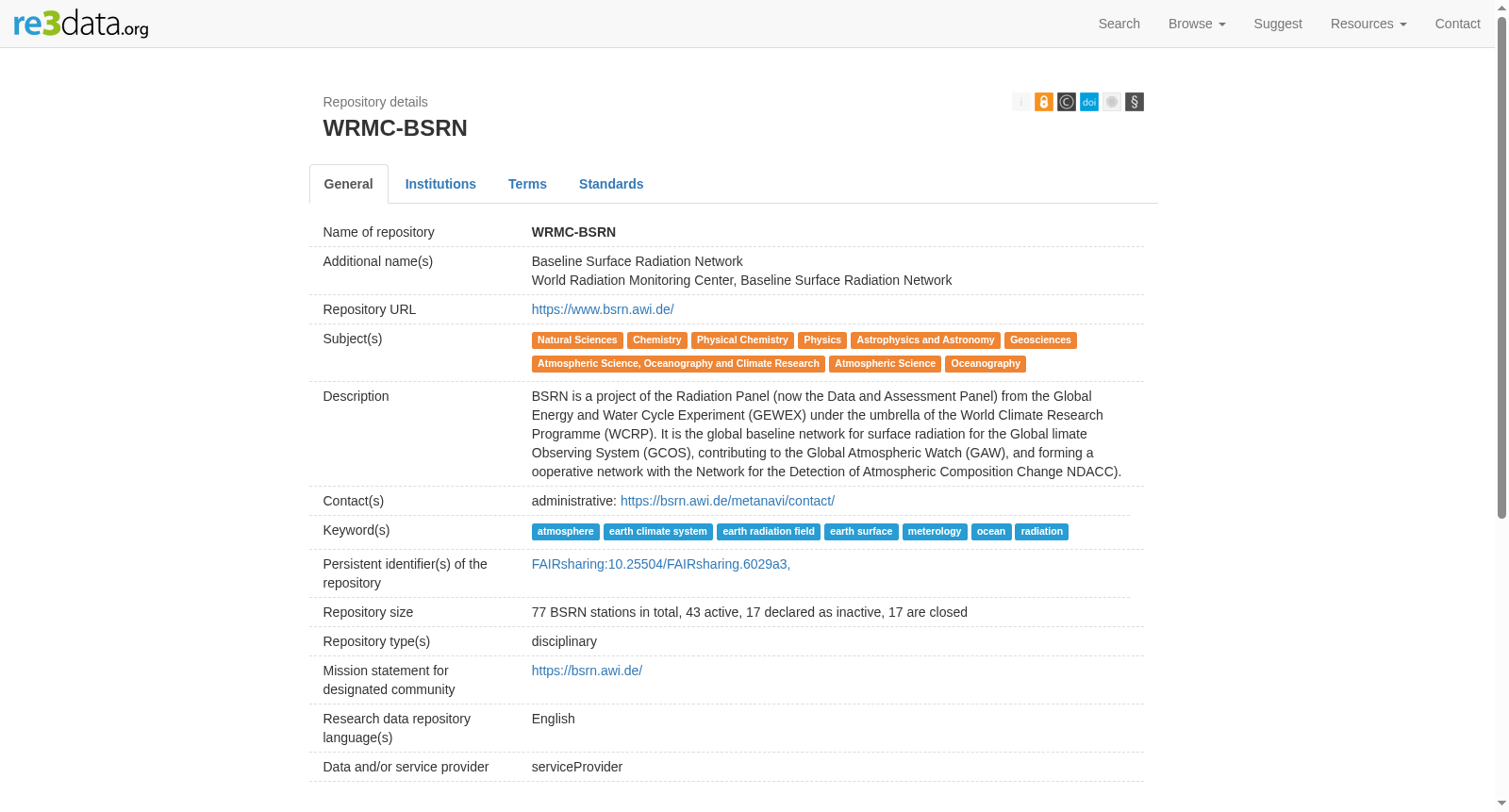The height and width of the screenshot is (812, 1509).
Task: Switch to the Standards tab
Action: (x=611, y=184)
